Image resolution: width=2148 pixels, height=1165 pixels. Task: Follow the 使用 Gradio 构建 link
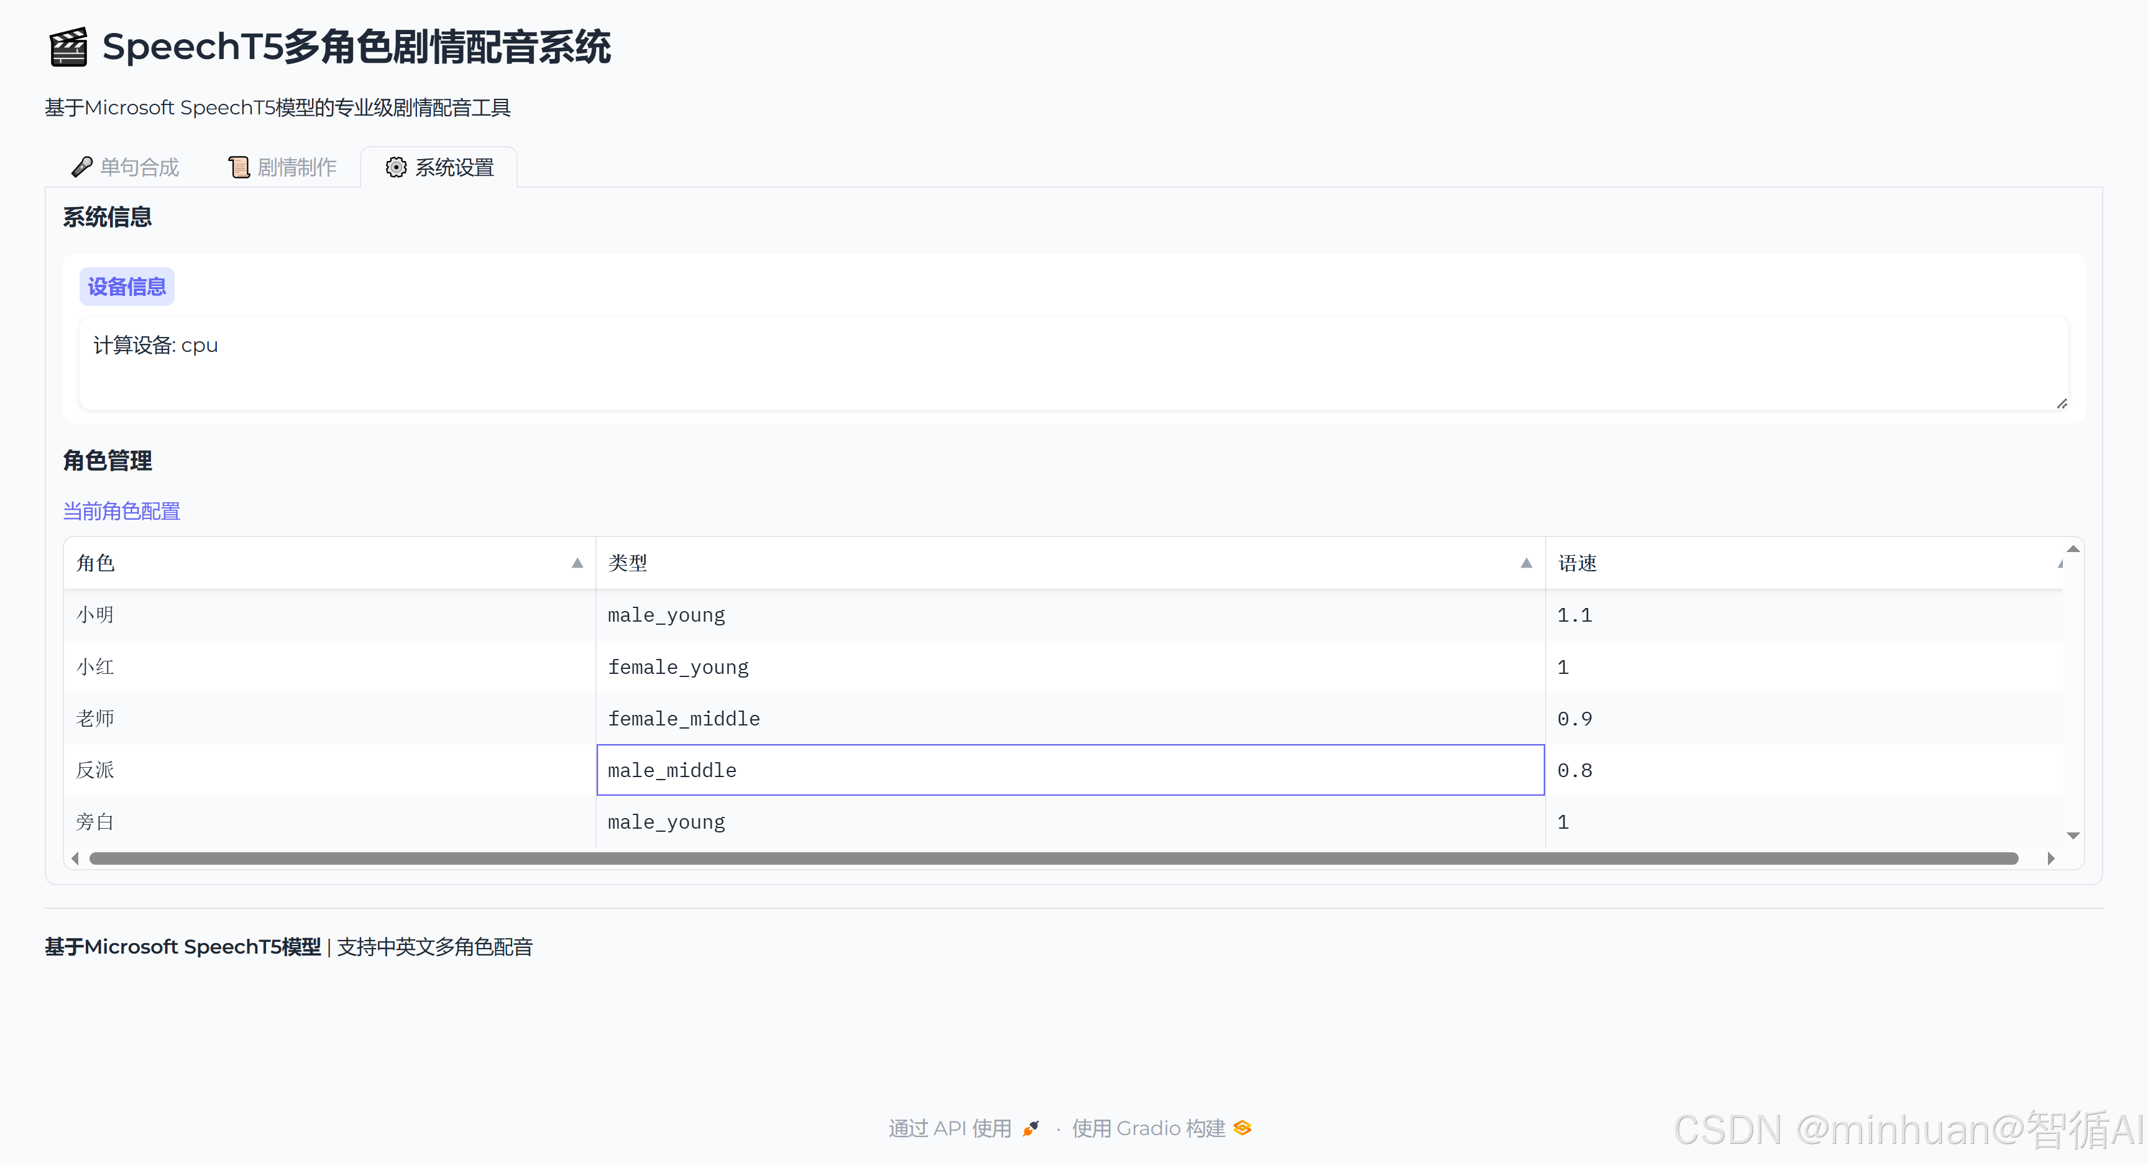pyautogui.click(x=1147, y=1128)
